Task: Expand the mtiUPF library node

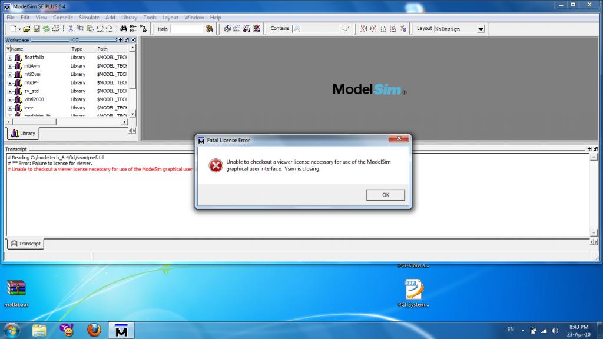Action: (10, 83)
